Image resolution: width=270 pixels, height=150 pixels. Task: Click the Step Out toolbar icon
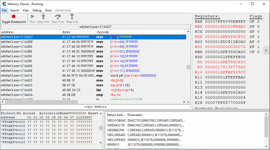[72, 17]
